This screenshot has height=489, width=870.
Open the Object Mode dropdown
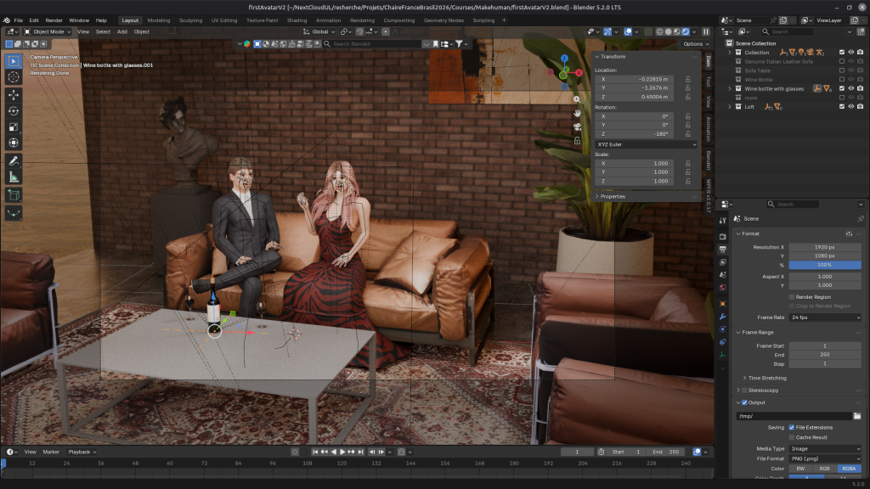pyautogui.click(x=48, y=31)
